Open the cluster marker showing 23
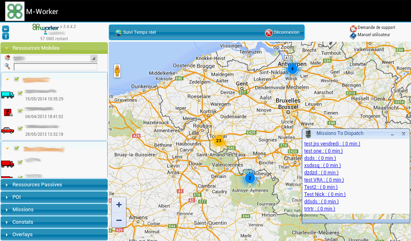Image resolution: width=411 pixels, height=241 pixels. click(x=219, y=141)
